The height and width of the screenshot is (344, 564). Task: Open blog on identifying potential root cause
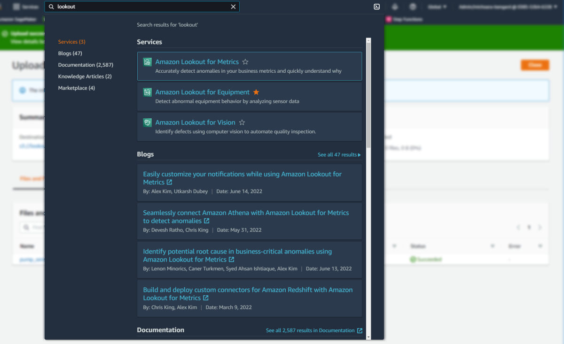click(237, 255)
